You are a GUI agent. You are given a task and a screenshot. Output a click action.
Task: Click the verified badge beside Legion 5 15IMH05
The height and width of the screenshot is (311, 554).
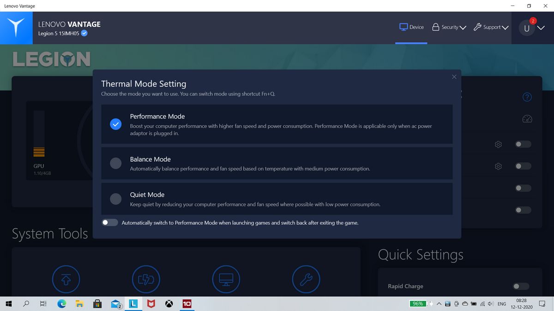tap(84, 33)
